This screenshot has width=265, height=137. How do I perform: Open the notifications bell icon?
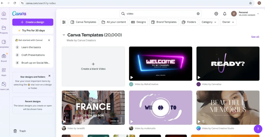pos(225,14)
